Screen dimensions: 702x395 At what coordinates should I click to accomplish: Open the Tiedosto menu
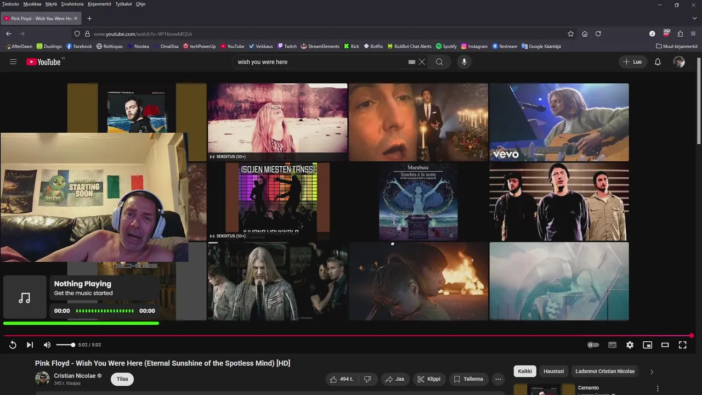pyautogui.click(x=10, y=4)
